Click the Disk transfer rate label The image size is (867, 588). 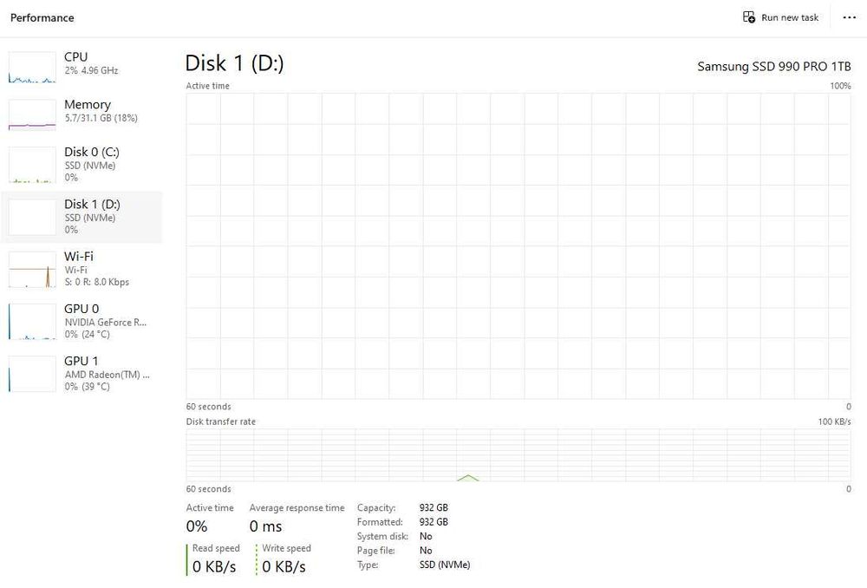[220, 421]
